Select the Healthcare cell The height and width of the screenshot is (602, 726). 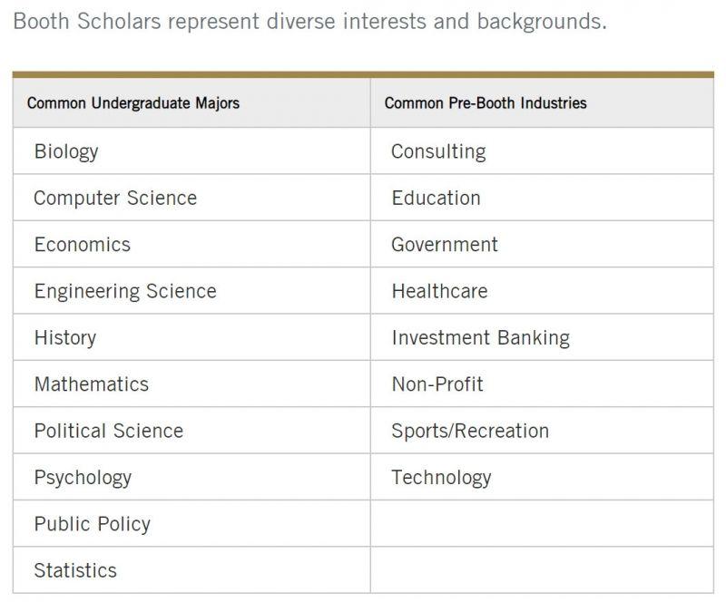click(439, 291)
